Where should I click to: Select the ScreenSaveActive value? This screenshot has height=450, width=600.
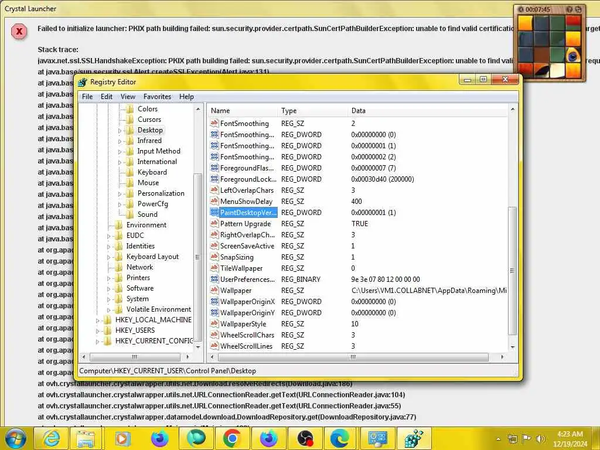tap(247, 246)
